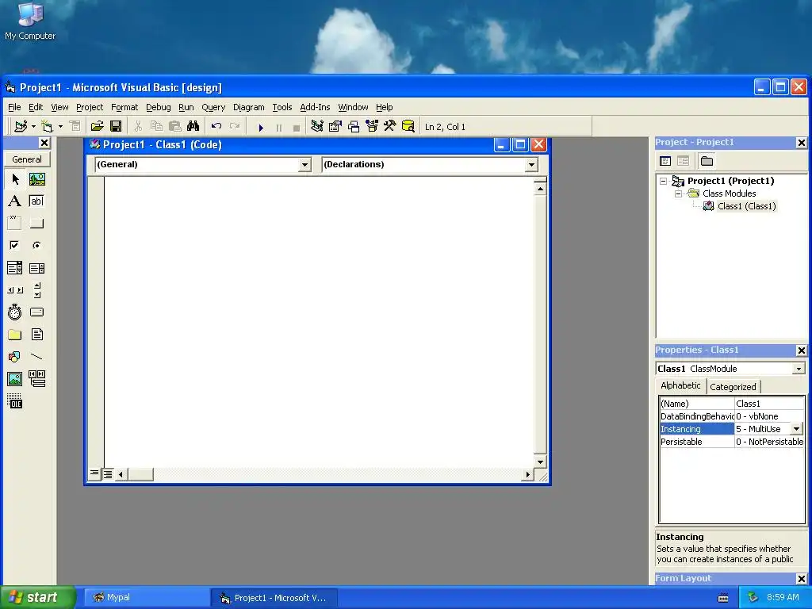Select the PictureBox tool

pyautogui.click(x=36, y=179)
